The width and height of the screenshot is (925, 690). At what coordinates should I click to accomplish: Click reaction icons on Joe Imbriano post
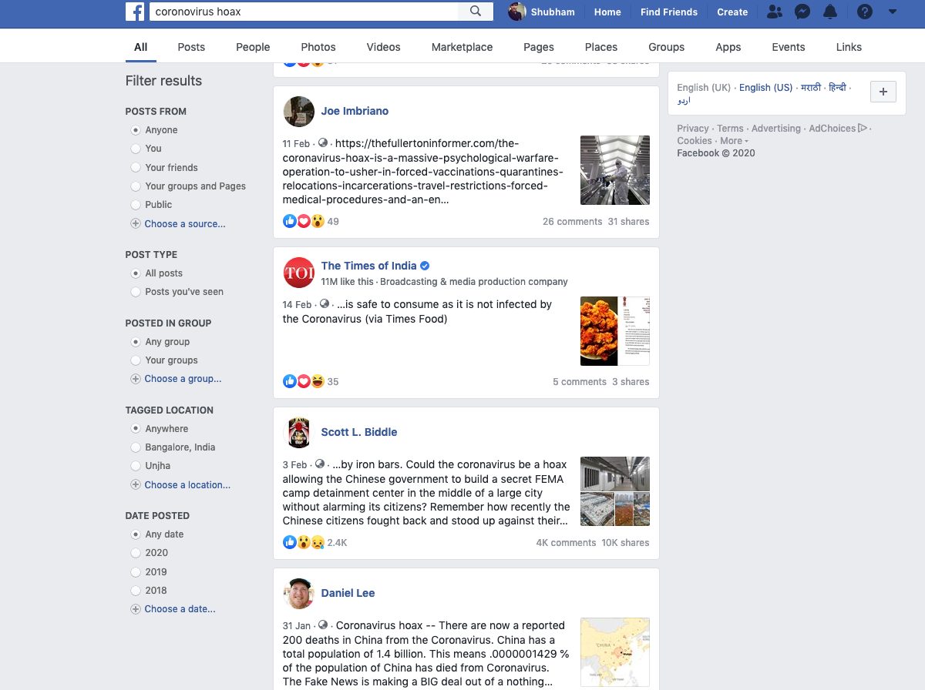pos(304,221)
